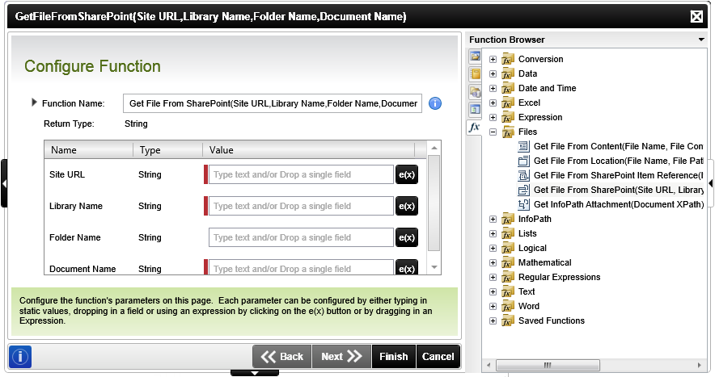Select the Regular Expressions tree item label
Screen dimensions: 715x377
pos(559,277)
